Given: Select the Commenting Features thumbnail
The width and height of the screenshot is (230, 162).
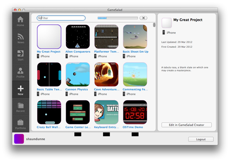Looking at the screenshot, I should pos(135,74).
